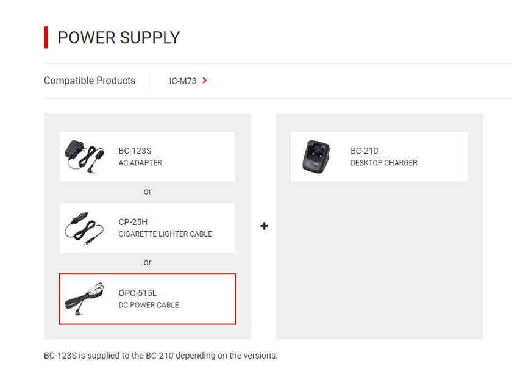Click the red bar beside POWER SUPPLY
The height and width of the screenshot is (380, 512).
pos(46,38)
